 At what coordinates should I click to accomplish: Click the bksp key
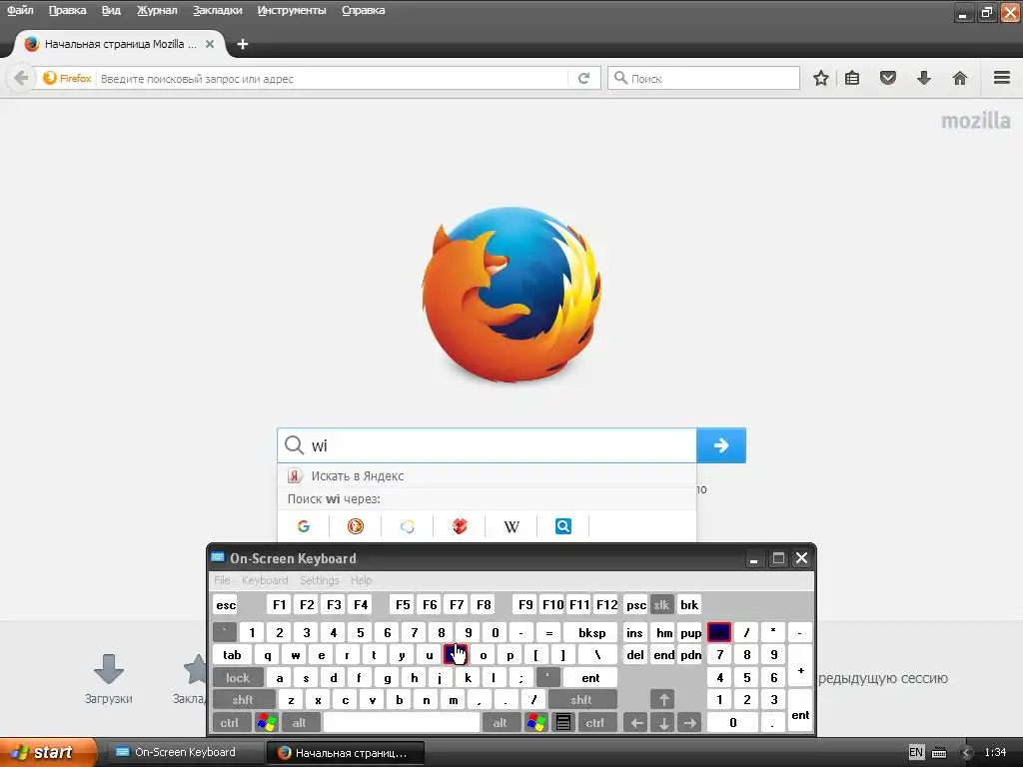[x=591, y=632]
